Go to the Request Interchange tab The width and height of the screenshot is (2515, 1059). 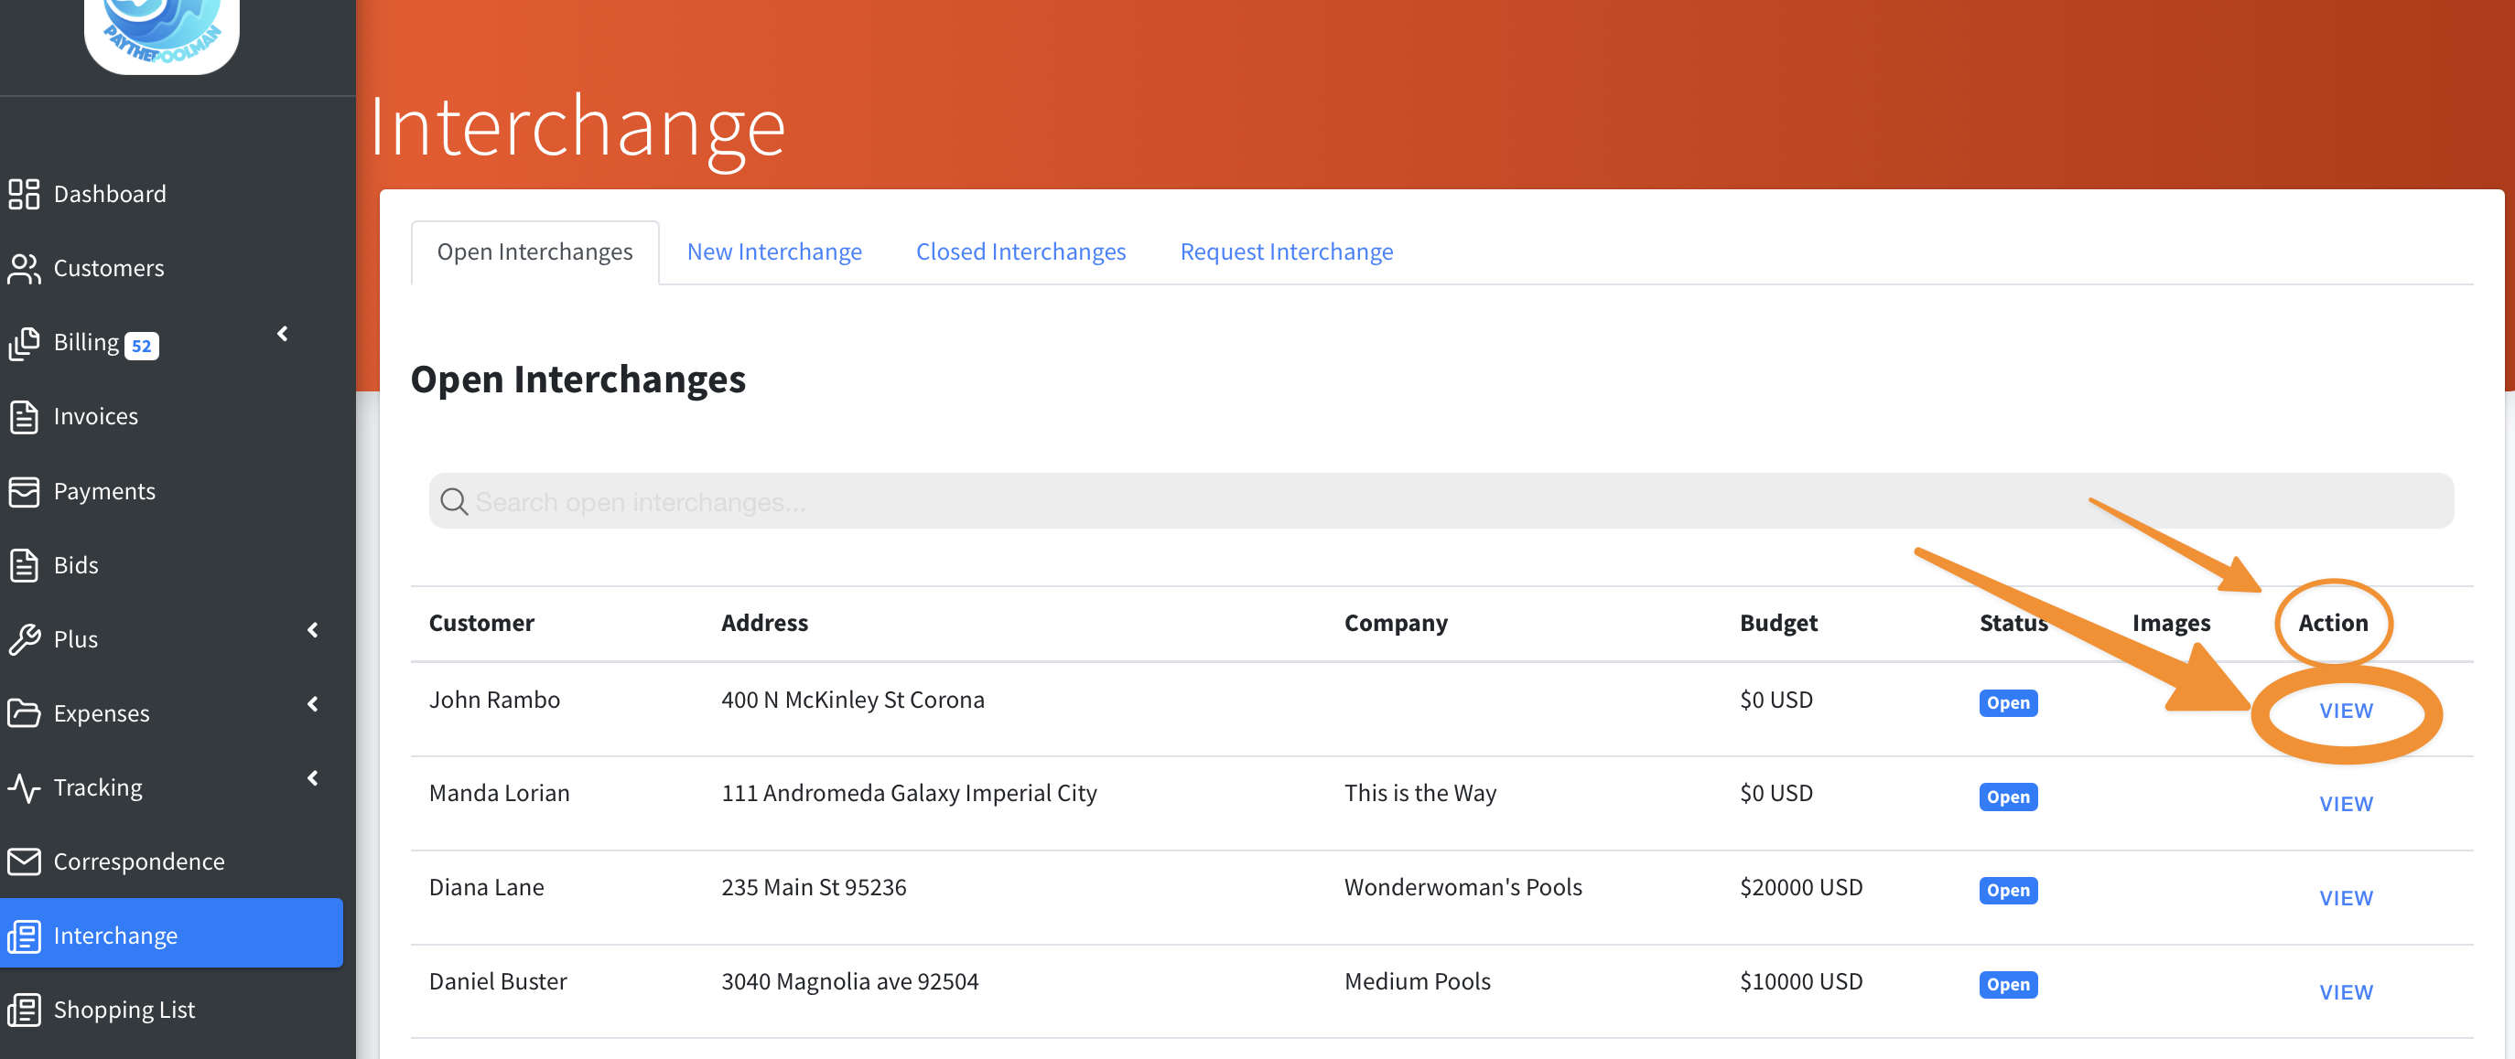pos(1286,251)
